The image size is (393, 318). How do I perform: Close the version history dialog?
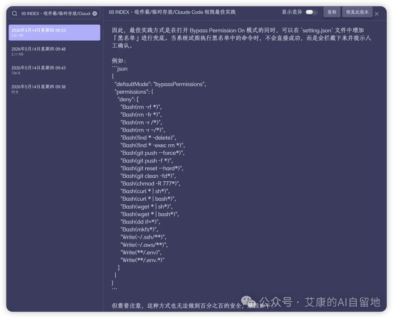point(377,14)
